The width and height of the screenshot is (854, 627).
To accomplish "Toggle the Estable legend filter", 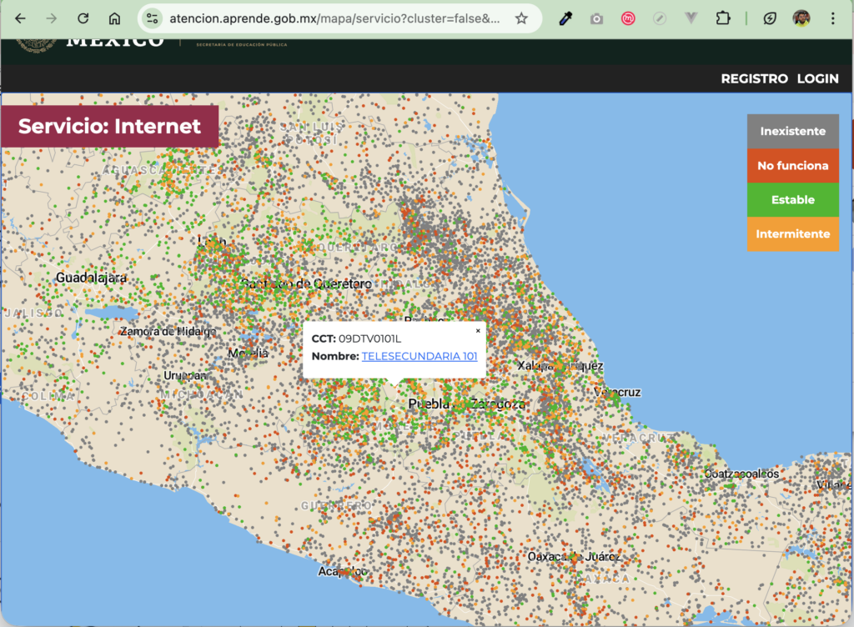I will (x=792, y=199).
